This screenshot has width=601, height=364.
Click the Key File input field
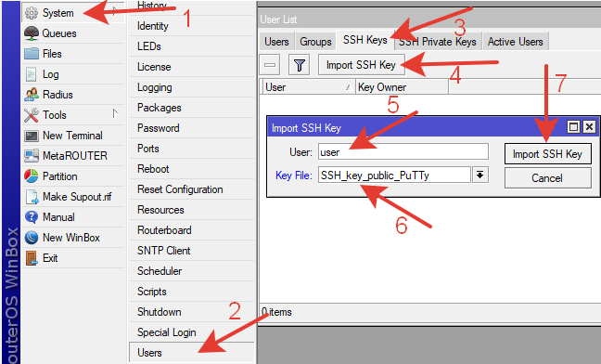click(394, 175)
